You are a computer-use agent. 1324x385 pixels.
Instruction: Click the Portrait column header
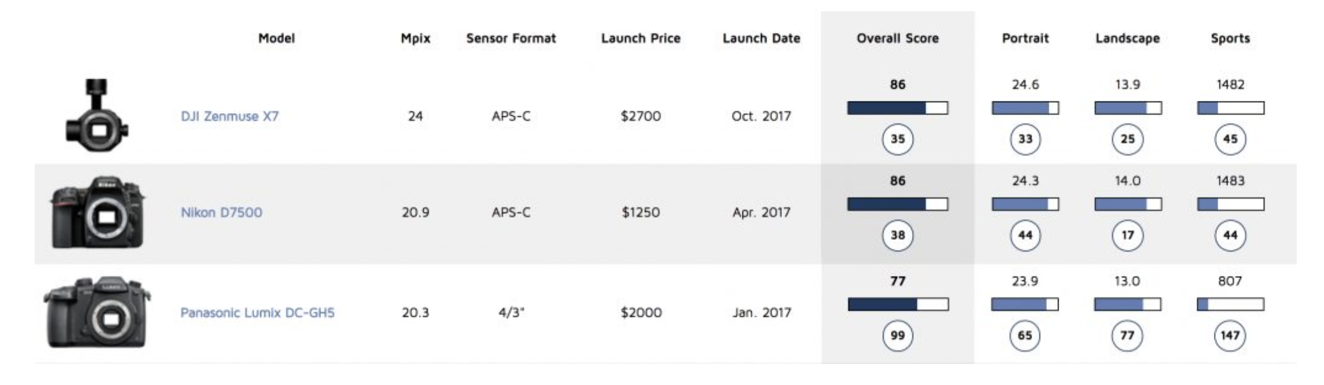pyautogui.click(x=1025, y=38)
